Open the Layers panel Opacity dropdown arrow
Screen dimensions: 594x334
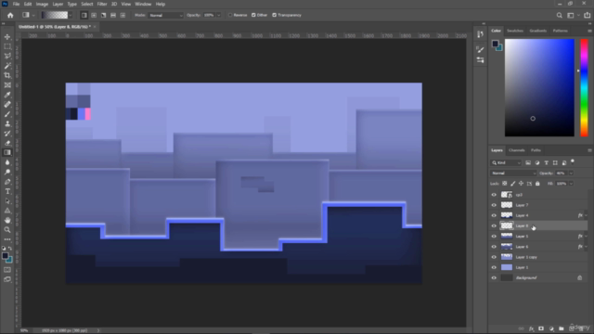coord(571,173)
